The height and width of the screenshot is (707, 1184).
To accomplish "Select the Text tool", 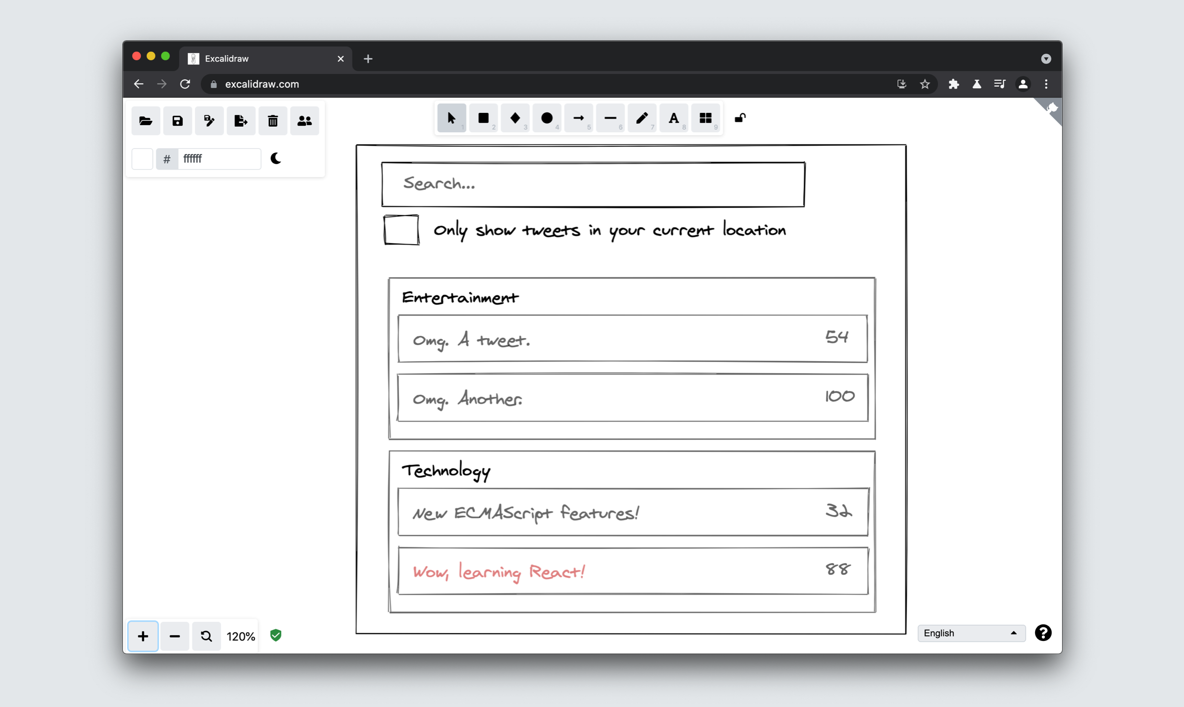I will coord(674,118).
